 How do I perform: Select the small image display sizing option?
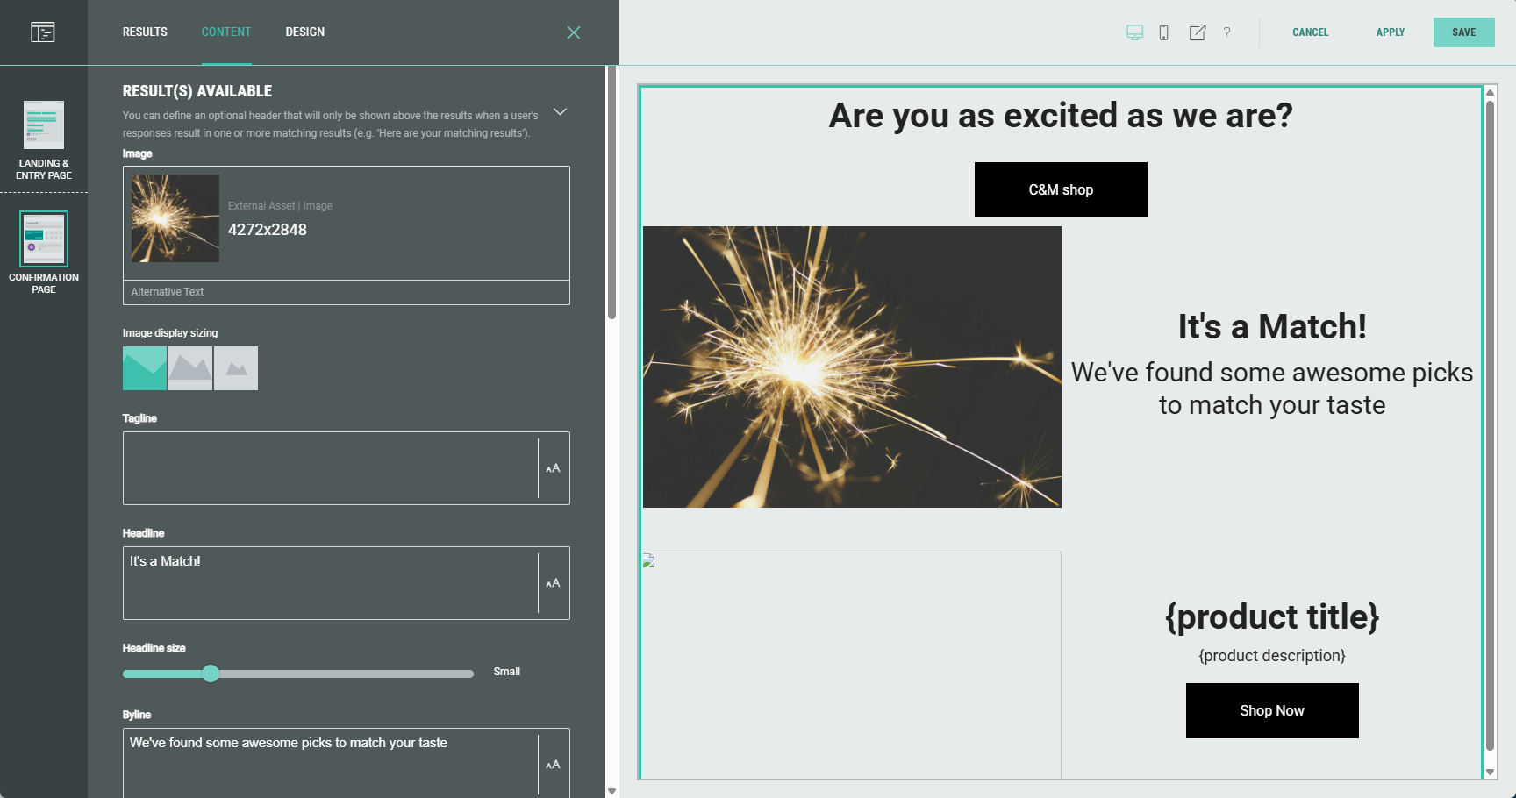pyautogui.click(x=236, y=368)
